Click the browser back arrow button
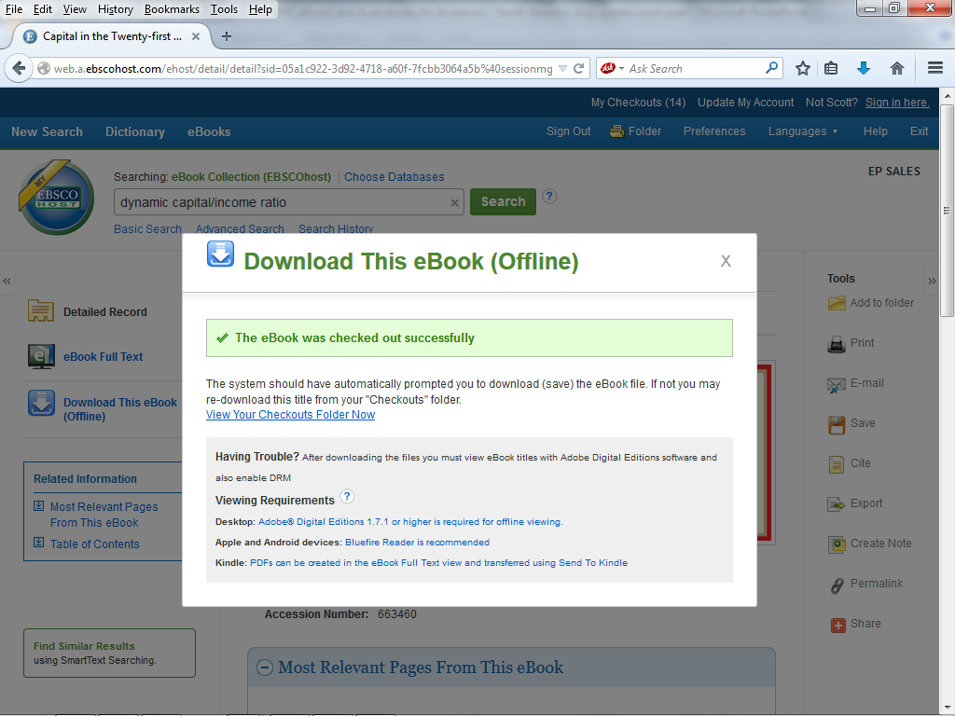The image size is (955, 716). tap(19, 68)
